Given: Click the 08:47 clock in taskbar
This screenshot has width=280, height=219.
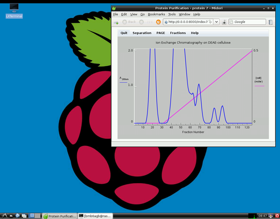Looking at the screenshot, I should [262, 216].
